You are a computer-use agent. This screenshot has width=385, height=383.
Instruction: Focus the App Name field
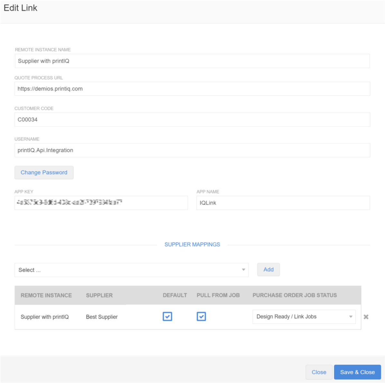point(283,203)
